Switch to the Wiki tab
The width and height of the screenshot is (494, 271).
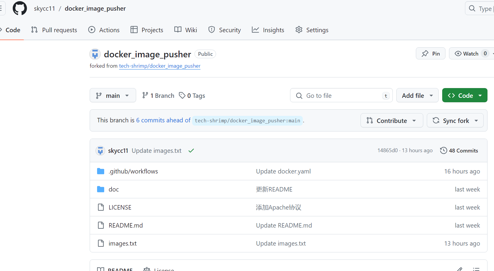coord(186,30)
